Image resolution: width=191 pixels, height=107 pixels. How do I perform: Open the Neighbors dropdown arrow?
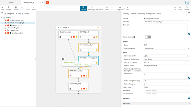(124, 8)
